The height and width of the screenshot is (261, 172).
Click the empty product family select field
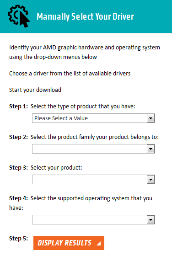pos(93,149)
